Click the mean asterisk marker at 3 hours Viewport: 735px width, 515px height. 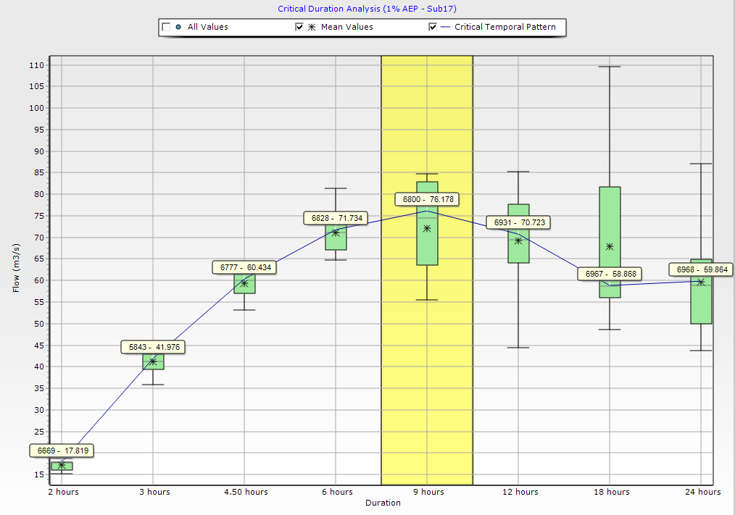(x=153, y=361)
